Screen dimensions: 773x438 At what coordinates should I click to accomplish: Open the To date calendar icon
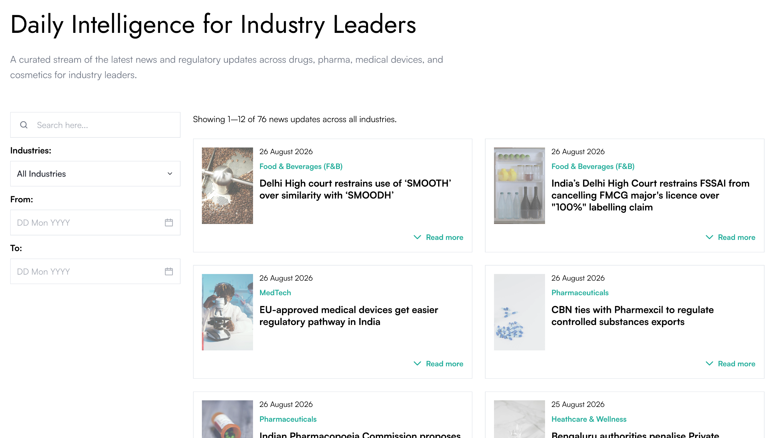pos(169,271)
